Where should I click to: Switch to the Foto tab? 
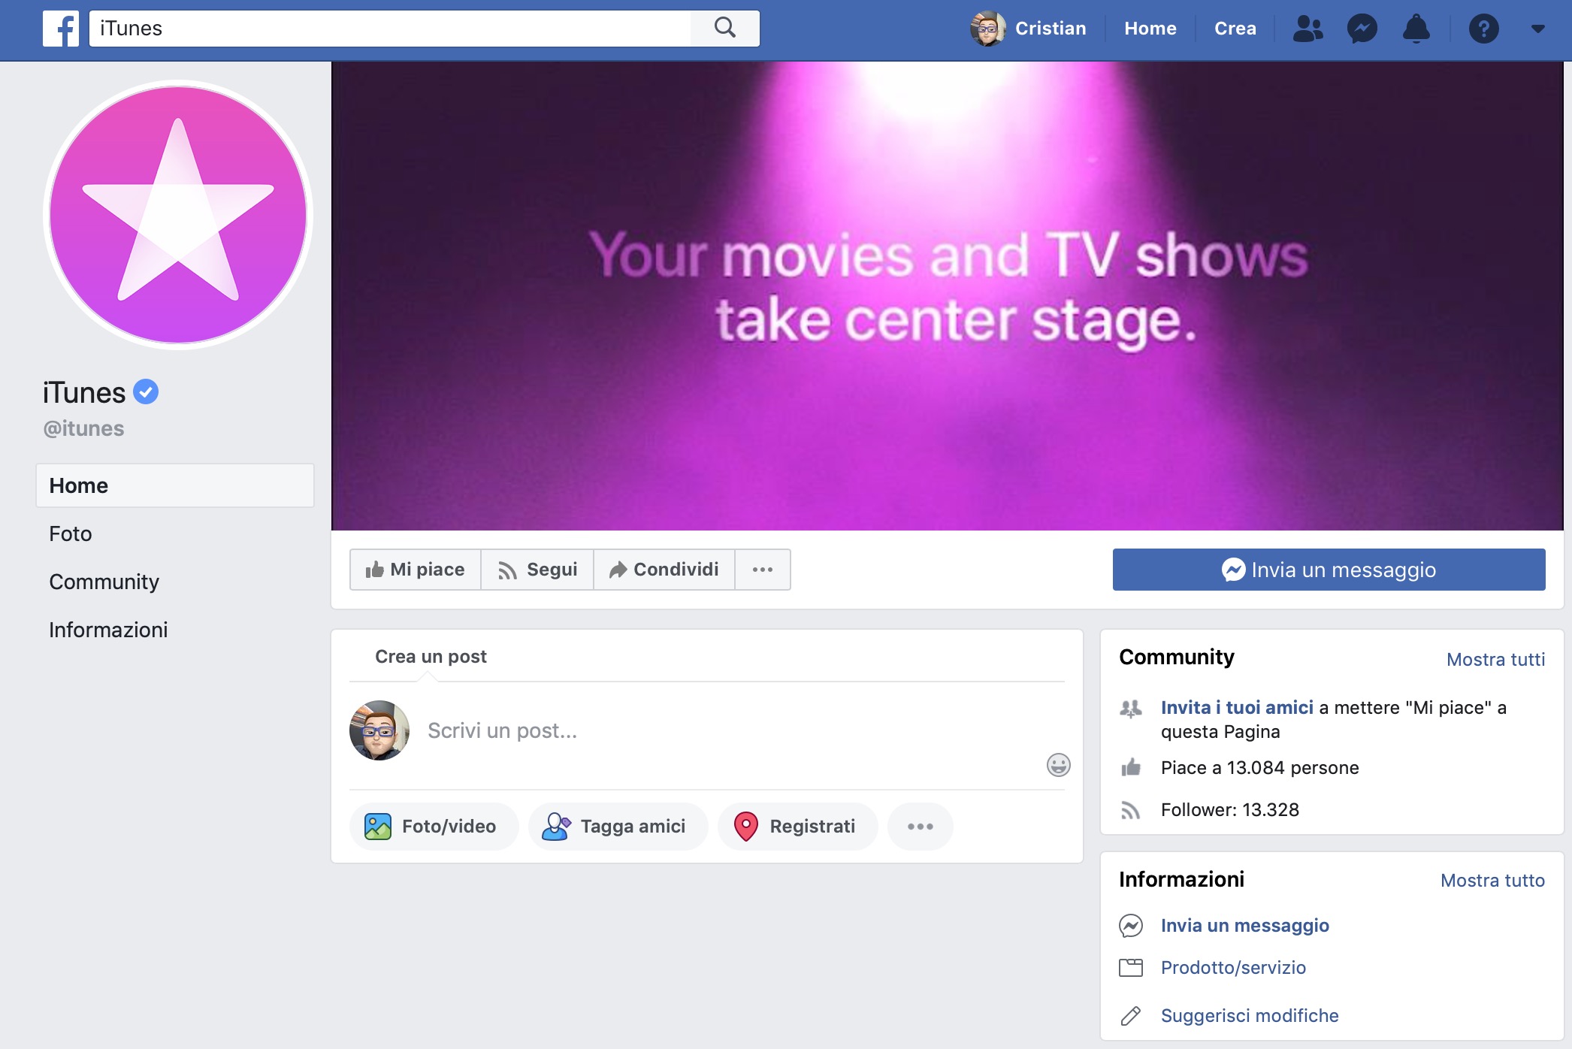[70, 534]
